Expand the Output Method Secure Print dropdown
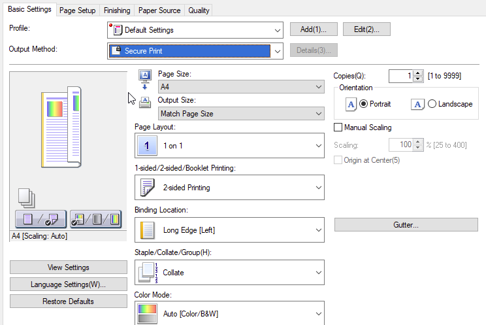This screenshot has height=325, width=486. point(195,51)
